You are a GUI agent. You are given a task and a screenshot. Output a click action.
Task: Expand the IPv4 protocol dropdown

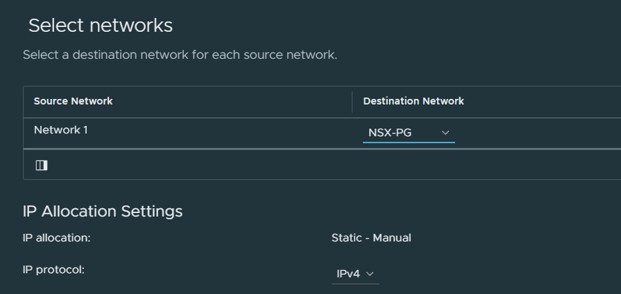355,274
